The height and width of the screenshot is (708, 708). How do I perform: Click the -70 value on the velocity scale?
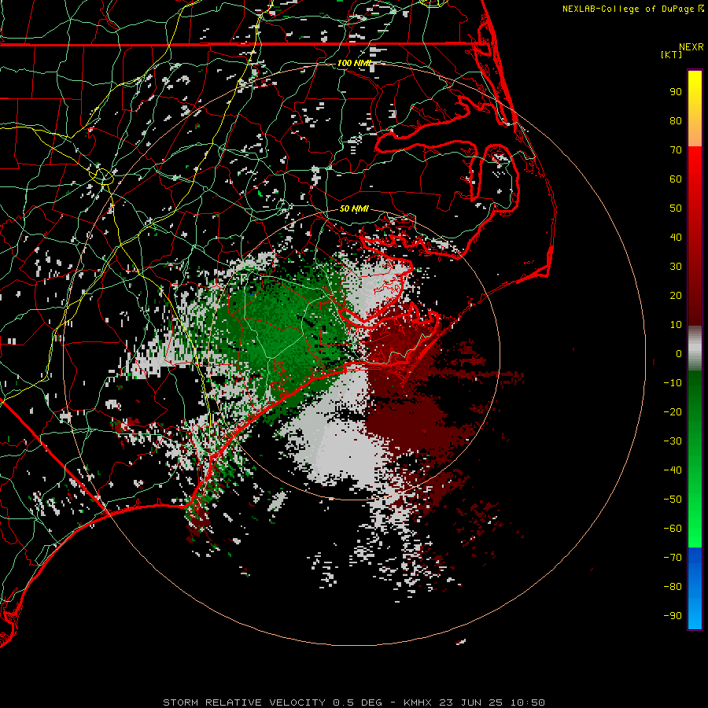click(x=673, y=558)
